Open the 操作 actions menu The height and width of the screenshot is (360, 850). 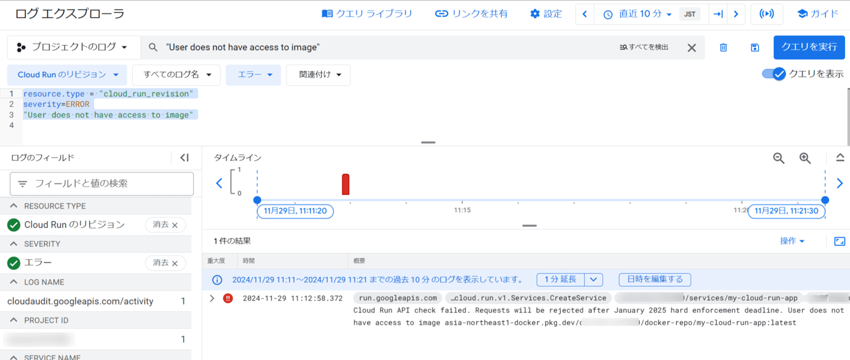(x=792, y=241)
